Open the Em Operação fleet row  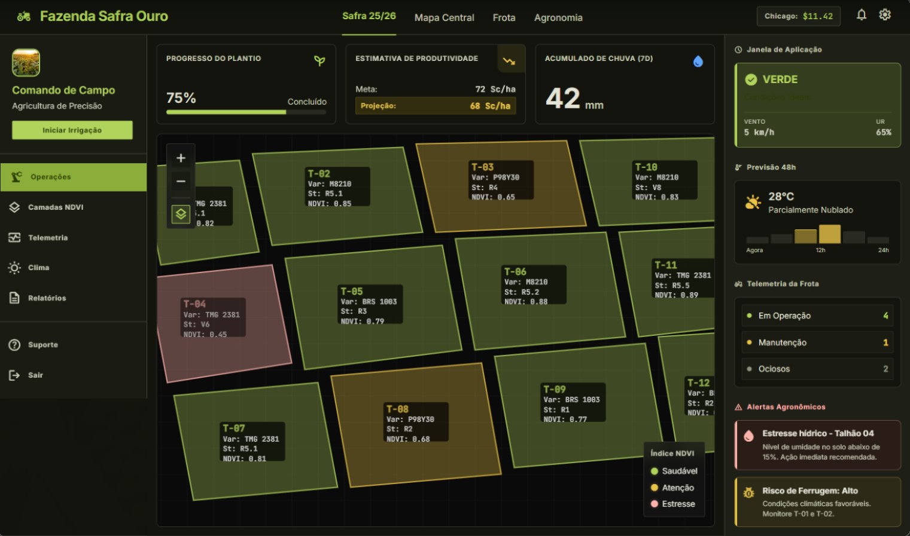[817, 316]
